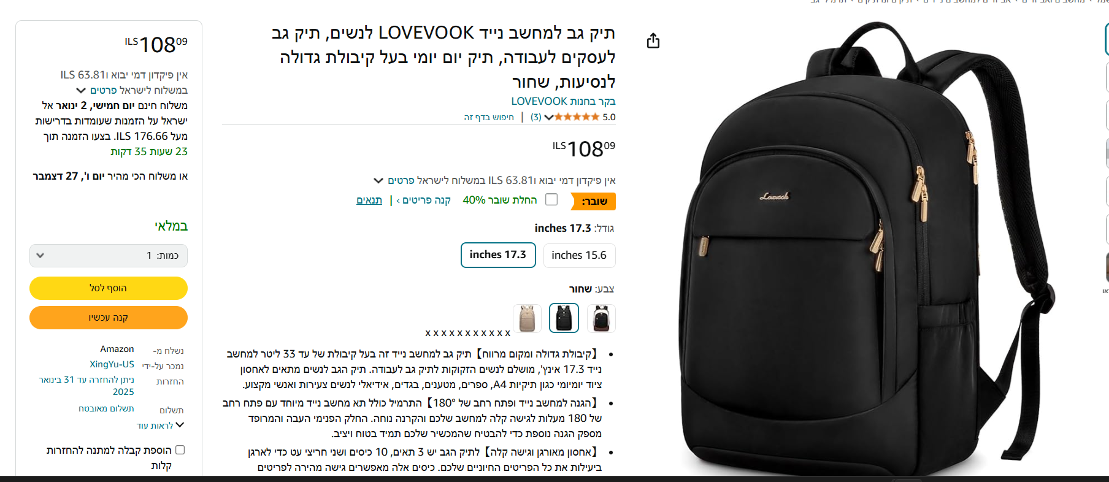Select the black backpack color swatch
Image resolution: width=1109 pixels, height=482 pixels.
(x=564, y=318)
